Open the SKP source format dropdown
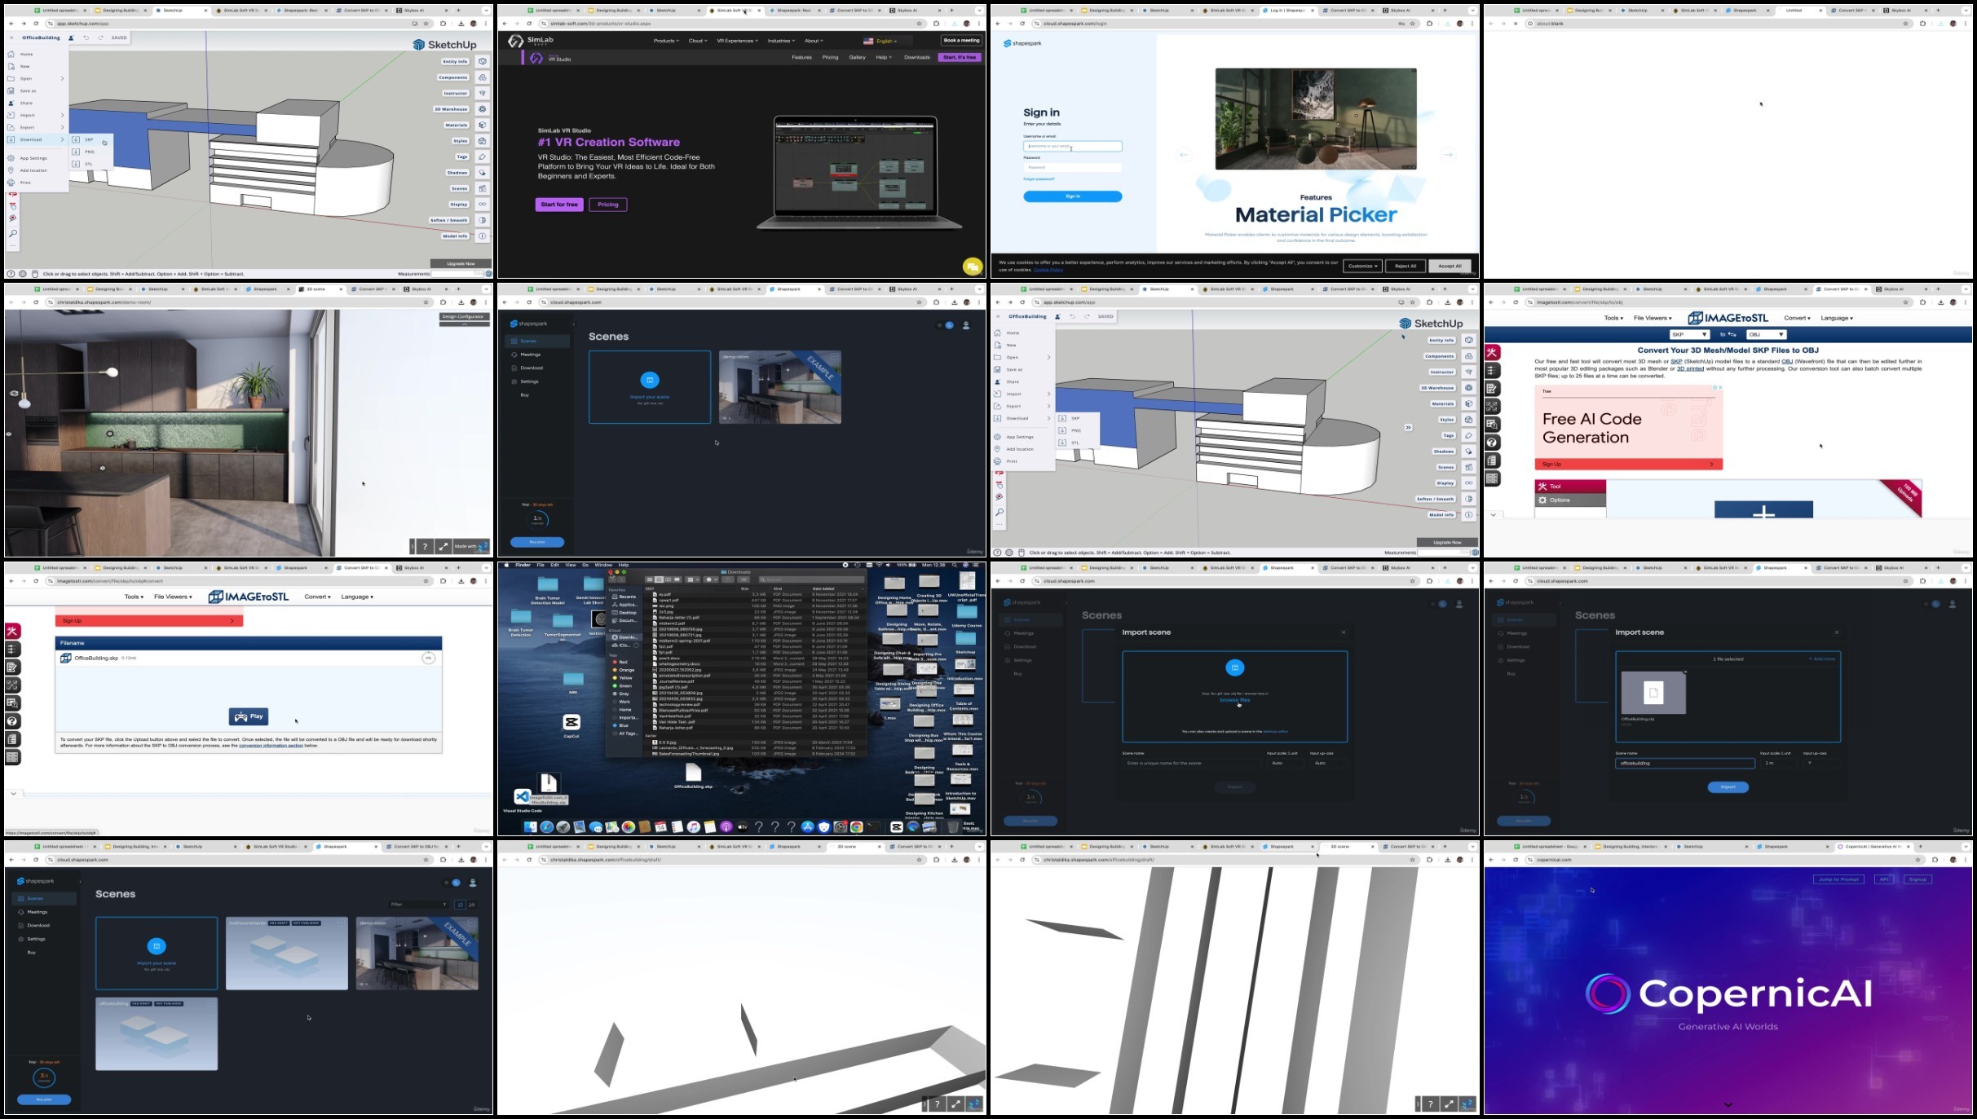 point(1688,335)
